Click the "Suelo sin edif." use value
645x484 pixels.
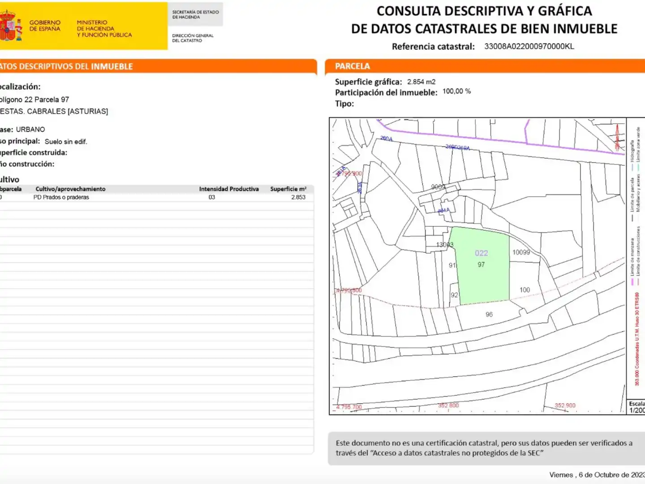click(66, 142)
